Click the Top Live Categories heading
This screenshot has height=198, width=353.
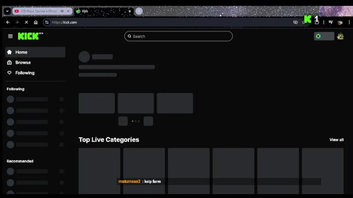109,140
